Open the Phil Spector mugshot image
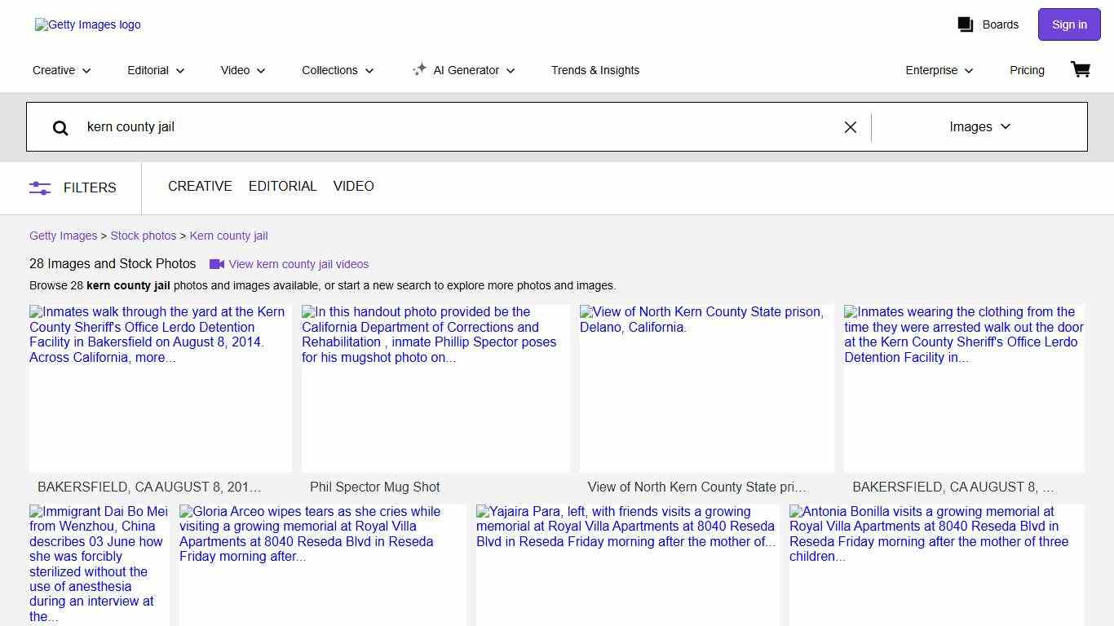The width and height of the screenshot is (1114, 626). [435, 390]
